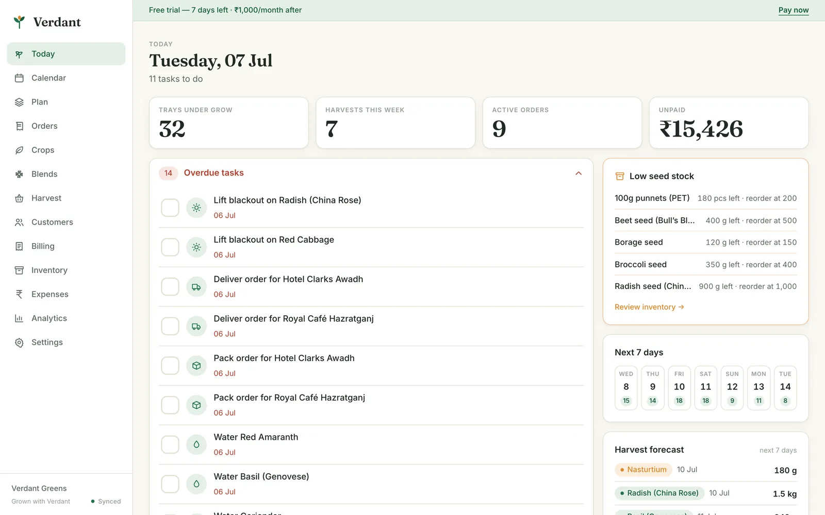The height and width of the screenshot is (515, 825).
Task: Click the Harvest basket icon
Action: [x=19, y=198]
